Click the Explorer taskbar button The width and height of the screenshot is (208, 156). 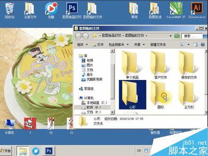22,151
